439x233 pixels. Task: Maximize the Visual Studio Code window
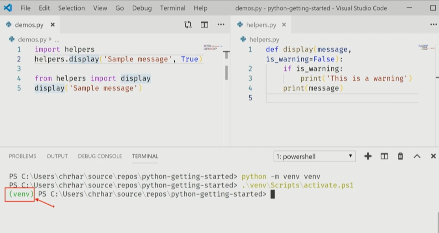coord(433,8)
